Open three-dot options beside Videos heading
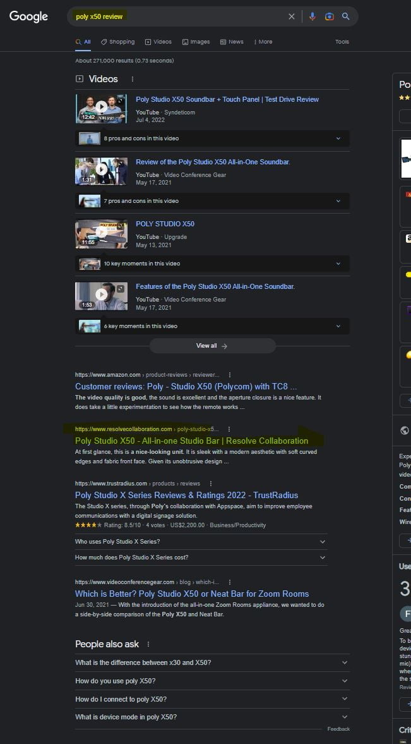411x744 pixels. [132, 79]
